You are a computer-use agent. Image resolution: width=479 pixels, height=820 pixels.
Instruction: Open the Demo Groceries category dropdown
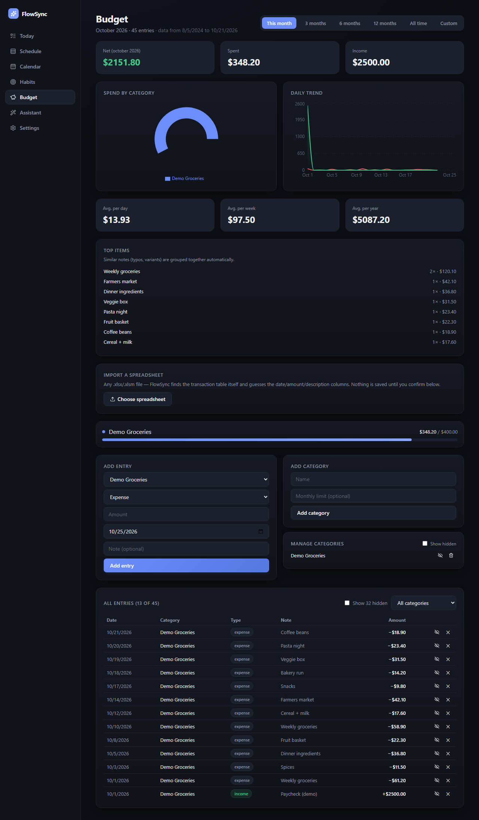[186, 480]
